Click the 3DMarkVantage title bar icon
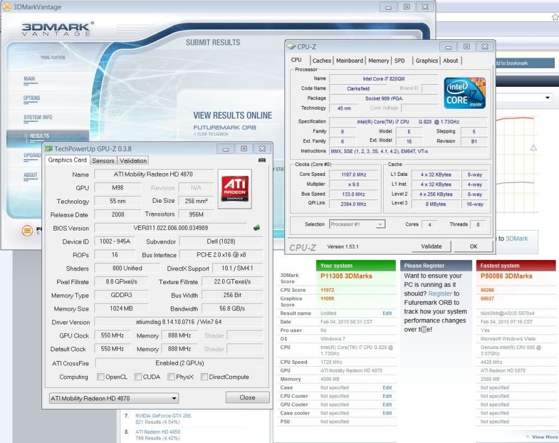This screenshot has height=443, width=559. tap(7, 7)
